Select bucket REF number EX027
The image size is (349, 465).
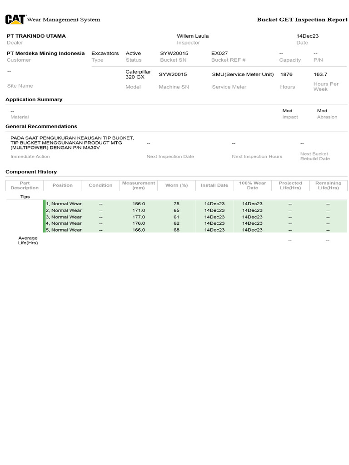point(219,54)
